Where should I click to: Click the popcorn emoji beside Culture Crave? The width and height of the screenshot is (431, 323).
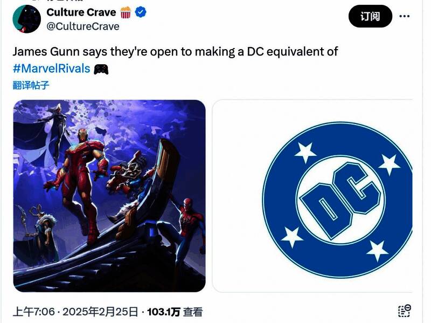[126, 12]
